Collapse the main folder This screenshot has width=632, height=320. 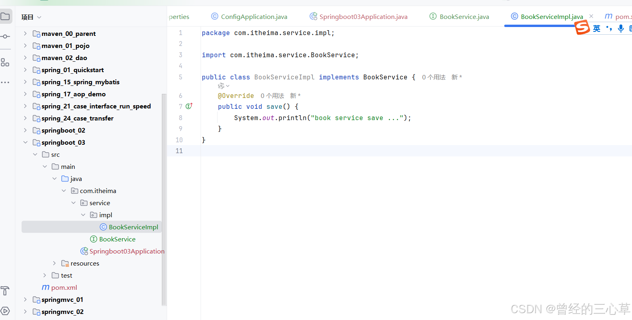click(x=45, y=166)
